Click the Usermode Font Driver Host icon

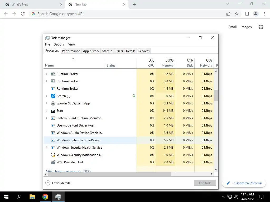click(53, 125)
